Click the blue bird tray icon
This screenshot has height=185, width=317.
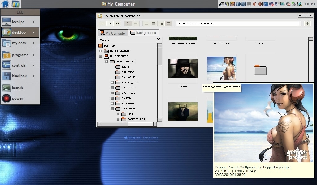pyautogui.click(x=299, y=4)
